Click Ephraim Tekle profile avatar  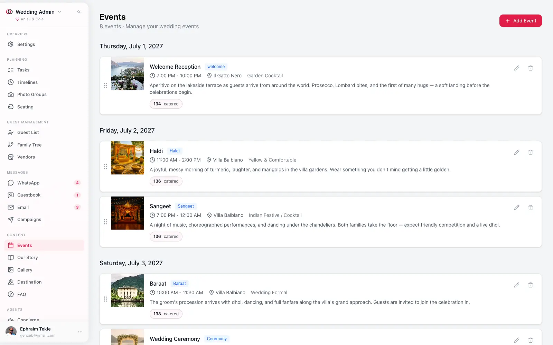click(x=11, y=332)
